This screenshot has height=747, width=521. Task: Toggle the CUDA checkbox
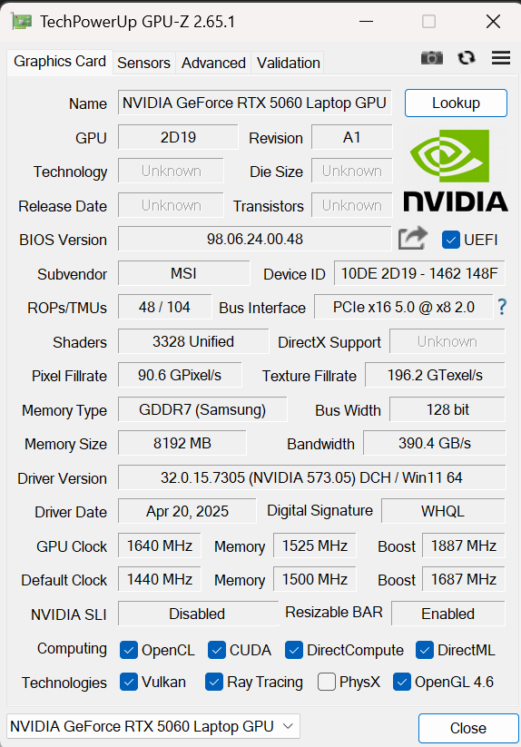tap(217, 650)
